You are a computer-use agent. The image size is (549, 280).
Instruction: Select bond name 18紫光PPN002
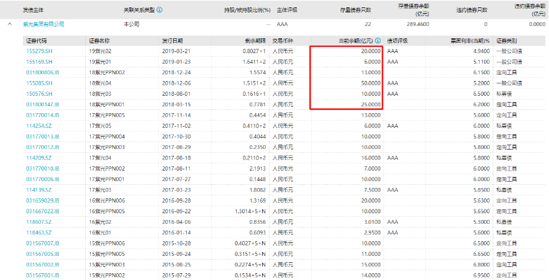click(x=107, y=72)
